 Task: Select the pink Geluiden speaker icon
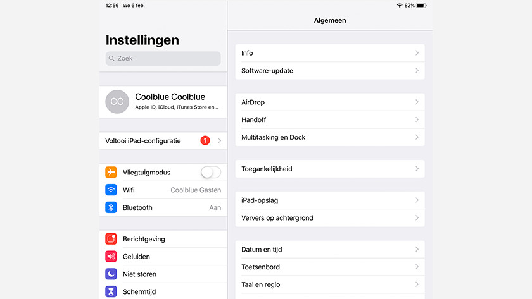(x=111, y=257)
